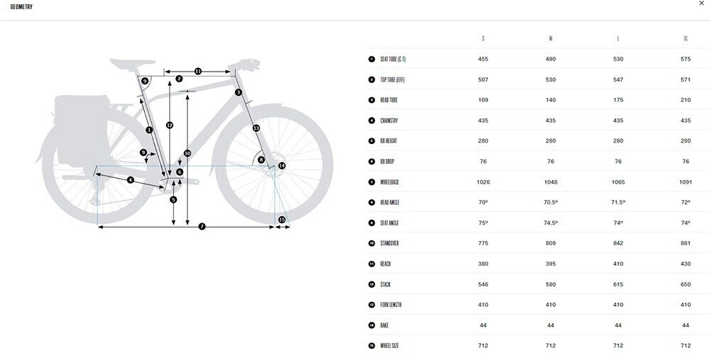Select the L size column header
The image size is (710, 353).
click(x=618, y=38)
